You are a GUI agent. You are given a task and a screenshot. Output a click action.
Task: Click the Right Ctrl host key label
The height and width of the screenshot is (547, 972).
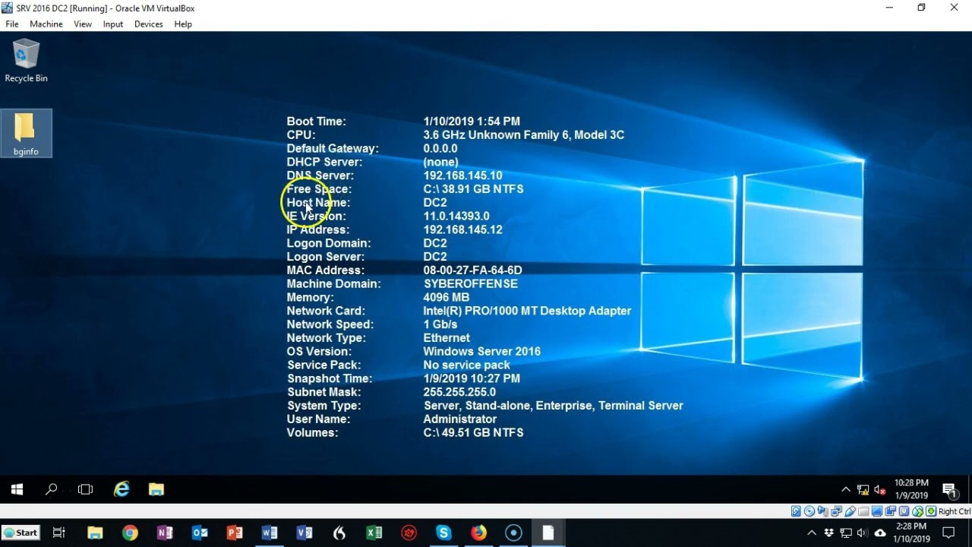tap(955, 511)
